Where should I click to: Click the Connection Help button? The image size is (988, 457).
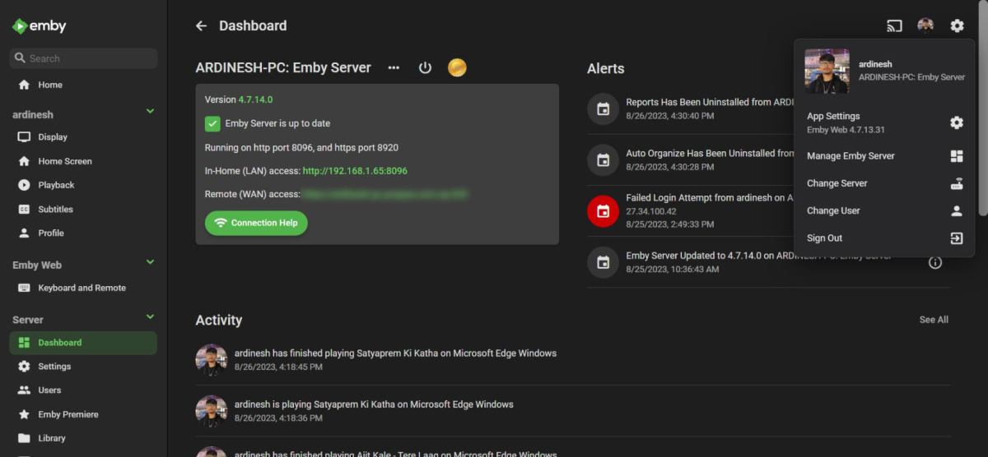point(256,223)
